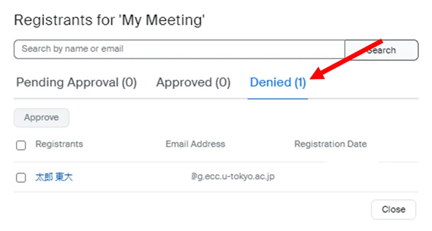Select the Denied tab
Image resolution: width=432 pixels, height=231 pixels.
pos(278,83)
